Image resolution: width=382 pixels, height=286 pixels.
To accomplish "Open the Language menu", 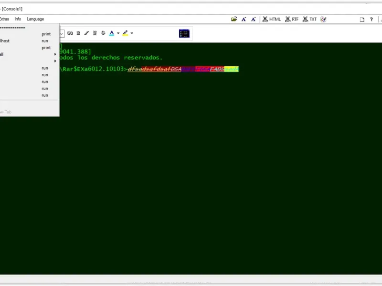I will coord(35,19).
